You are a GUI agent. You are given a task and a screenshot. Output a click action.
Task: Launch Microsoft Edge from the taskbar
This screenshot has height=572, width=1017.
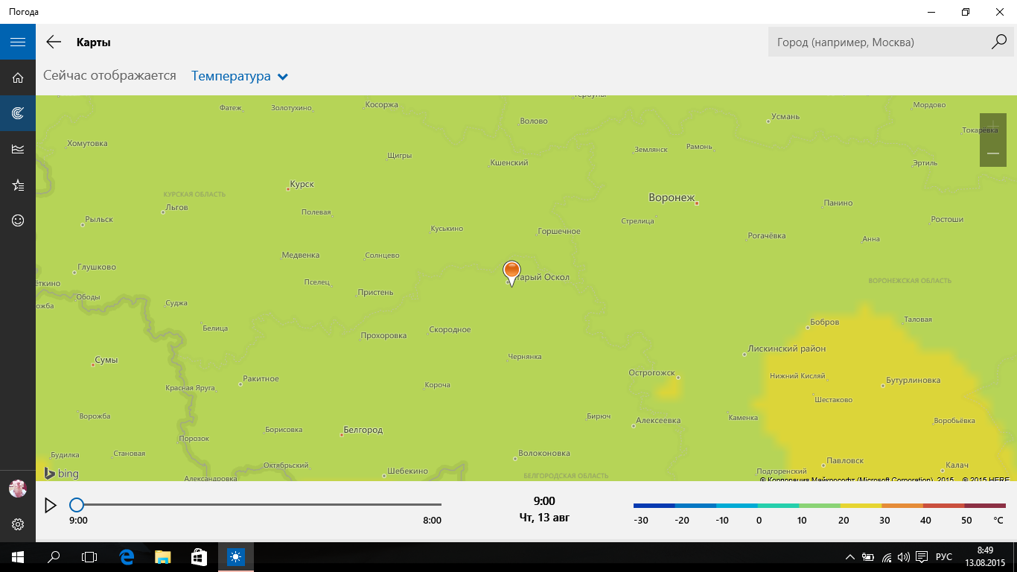tap(127, 557)
